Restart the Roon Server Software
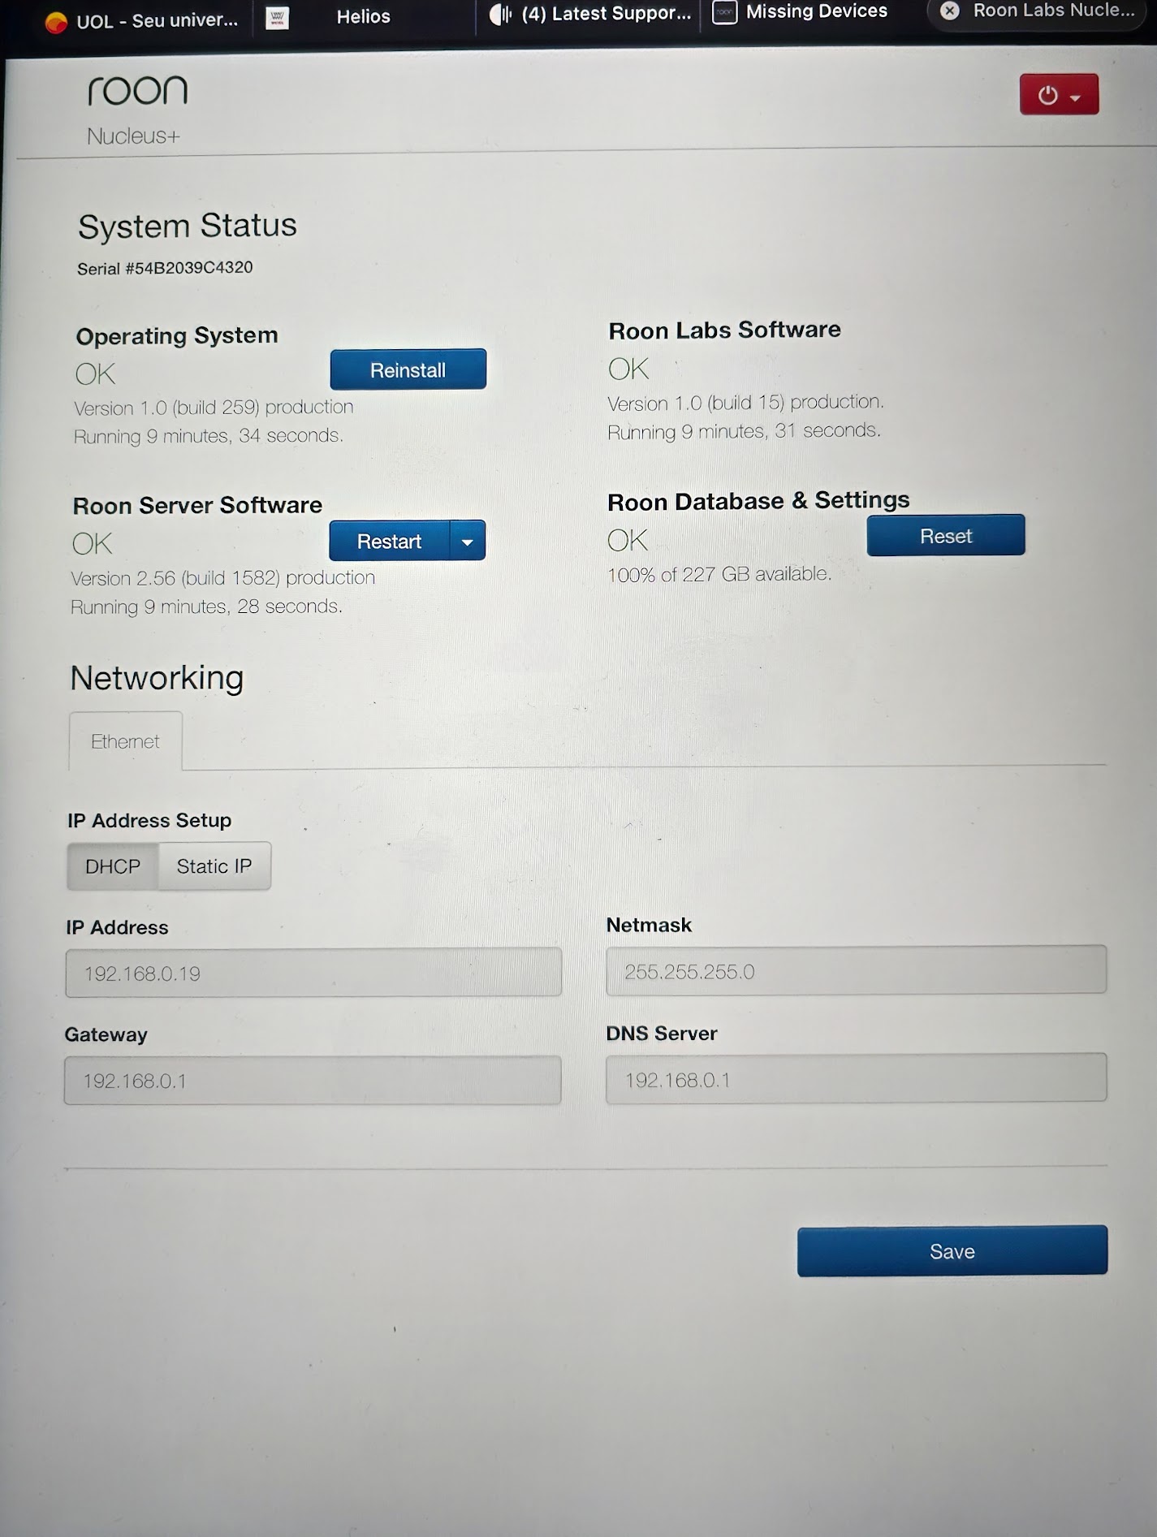 coord(389,541)
